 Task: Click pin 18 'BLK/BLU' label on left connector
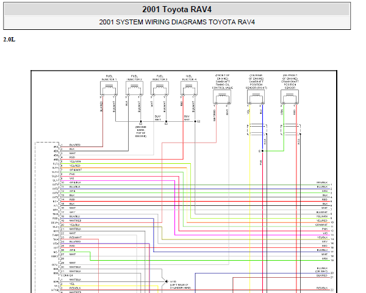(x=74, y=216)
